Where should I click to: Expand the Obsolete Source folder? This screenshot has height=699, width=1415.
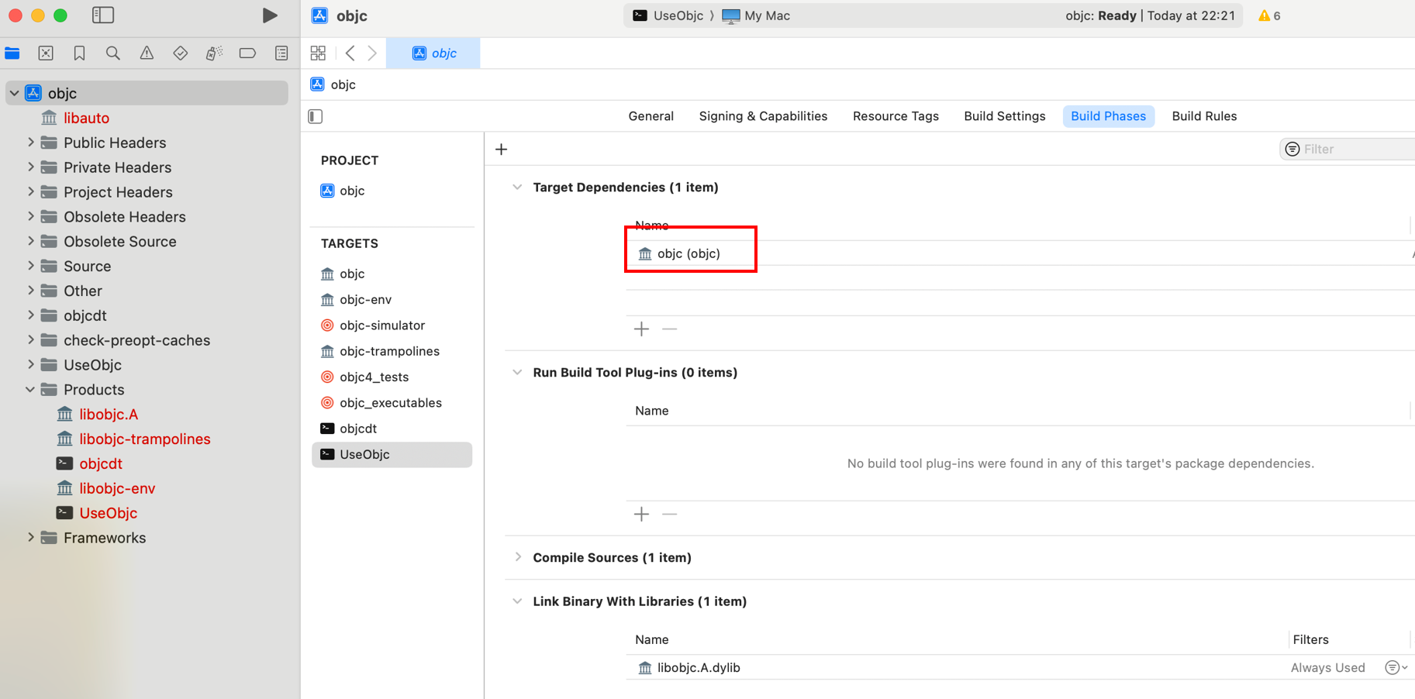click(x=31, y=242)
